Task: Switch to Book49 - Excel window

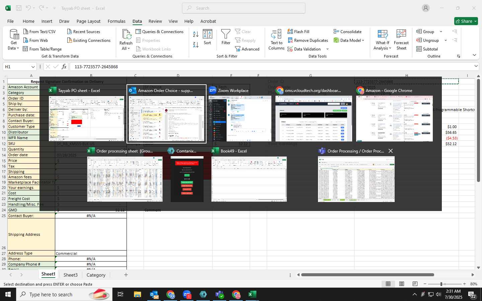Action: [x=249, y=179]
